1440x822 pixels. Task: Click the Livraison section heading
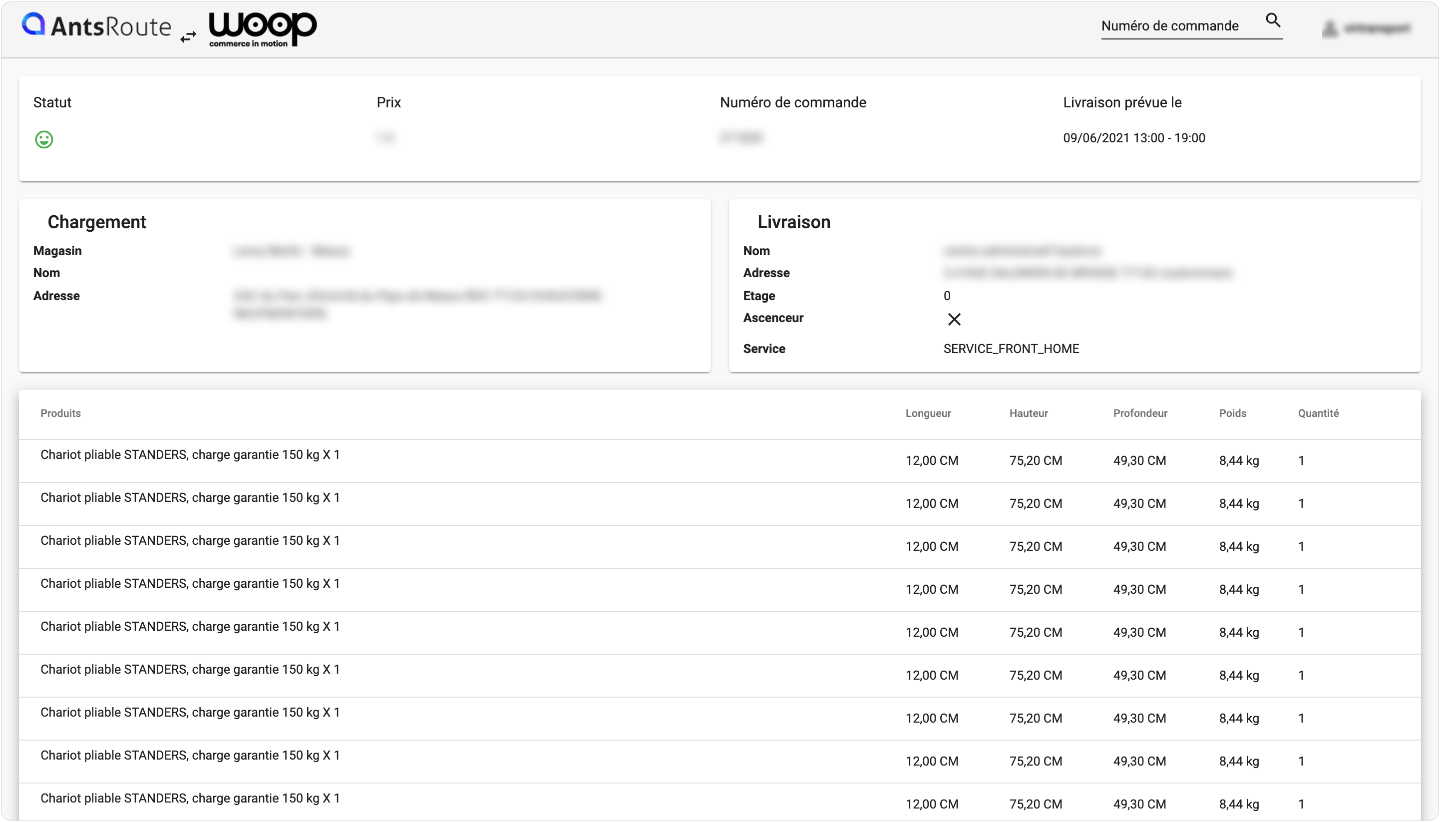tap(794, 222)
